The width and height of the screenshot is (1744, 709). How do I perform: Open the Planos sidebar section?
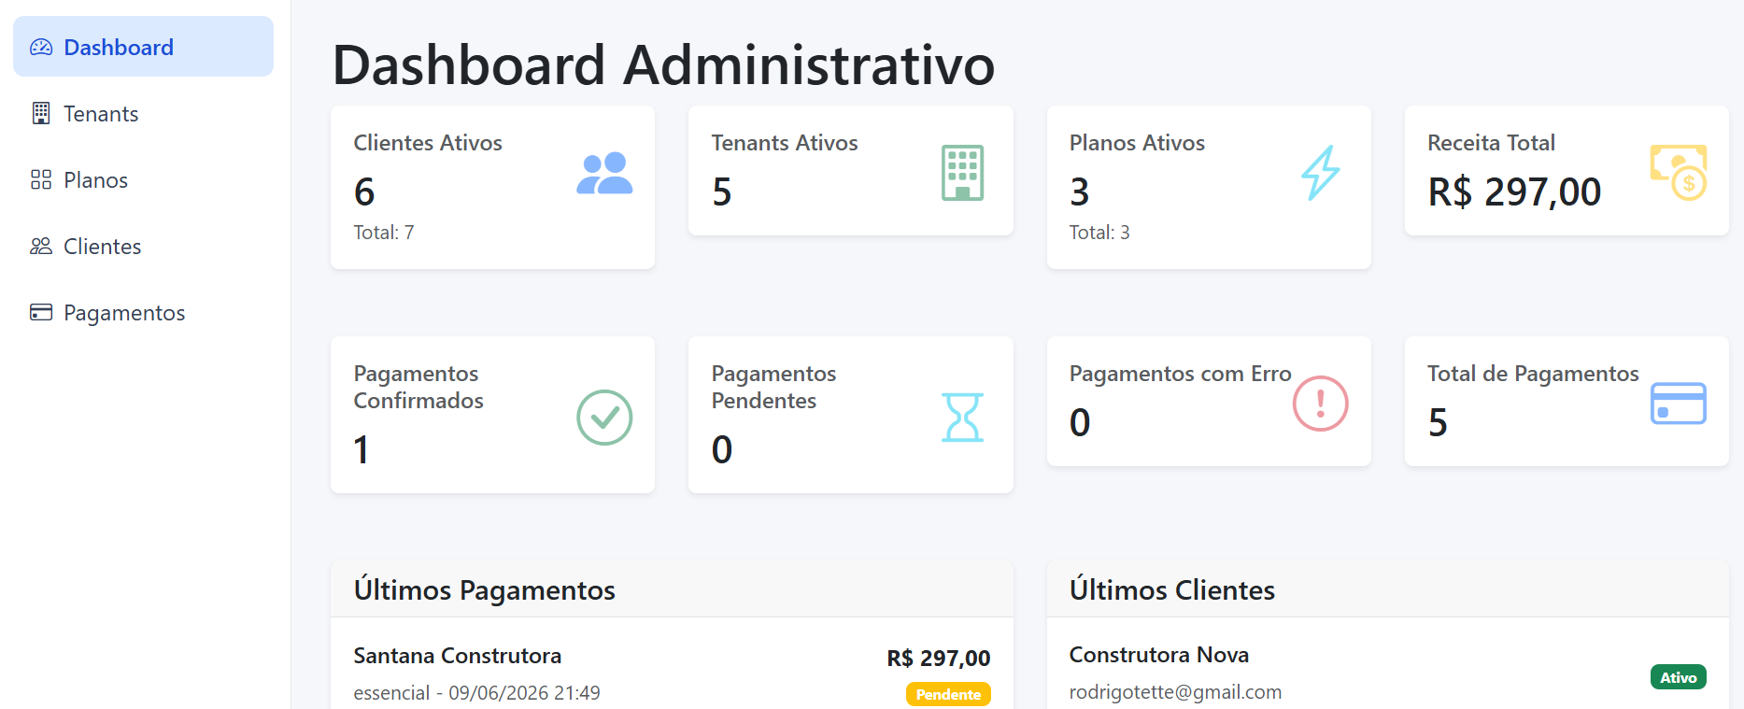(x=143, y=179)
